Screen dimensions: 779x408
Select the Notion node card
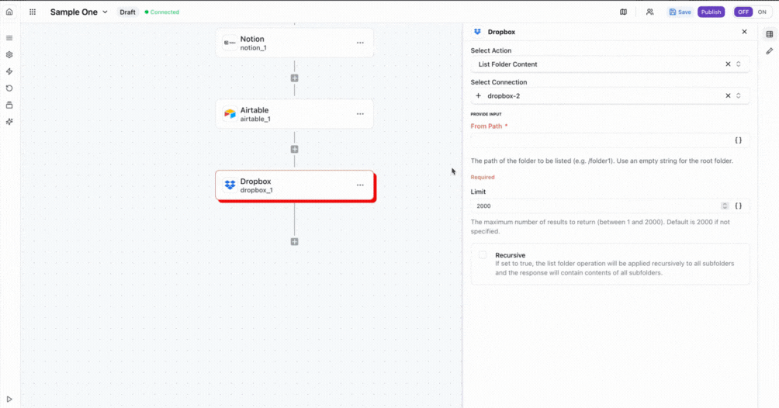tap(294, 43)
